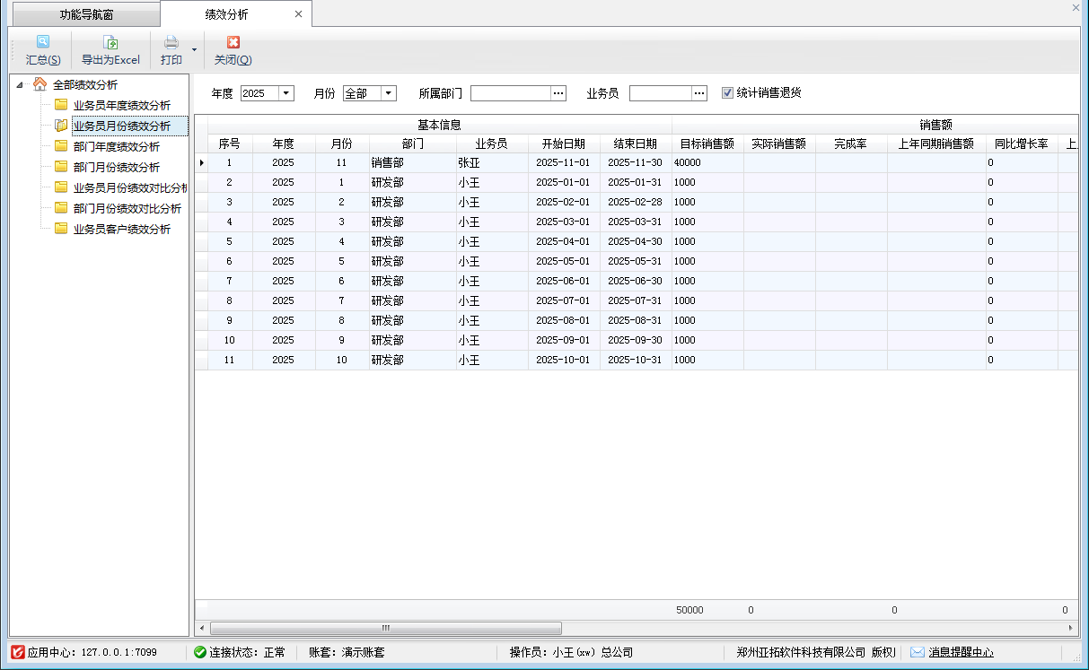Image resolution: width=1089 pixels, height=670 pixels.
Task: Click the 打印 printer icon
Action: click(171, 42)
